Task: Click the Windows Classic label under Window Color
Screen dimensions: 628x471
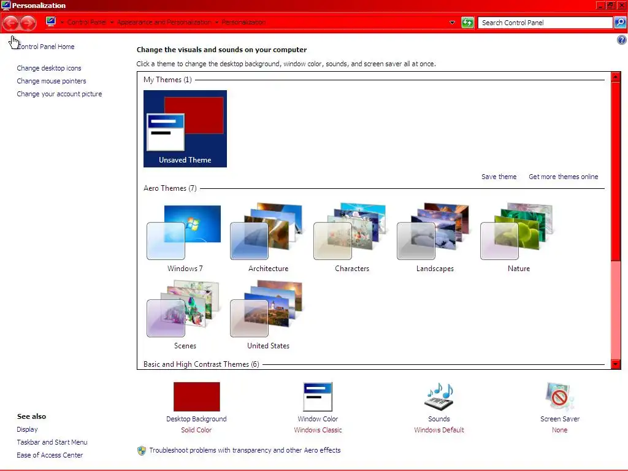Action: (318, 430)
